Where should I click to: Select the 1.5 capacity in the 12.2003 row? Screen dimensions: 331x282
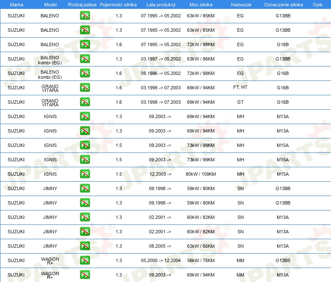point(119,174)
